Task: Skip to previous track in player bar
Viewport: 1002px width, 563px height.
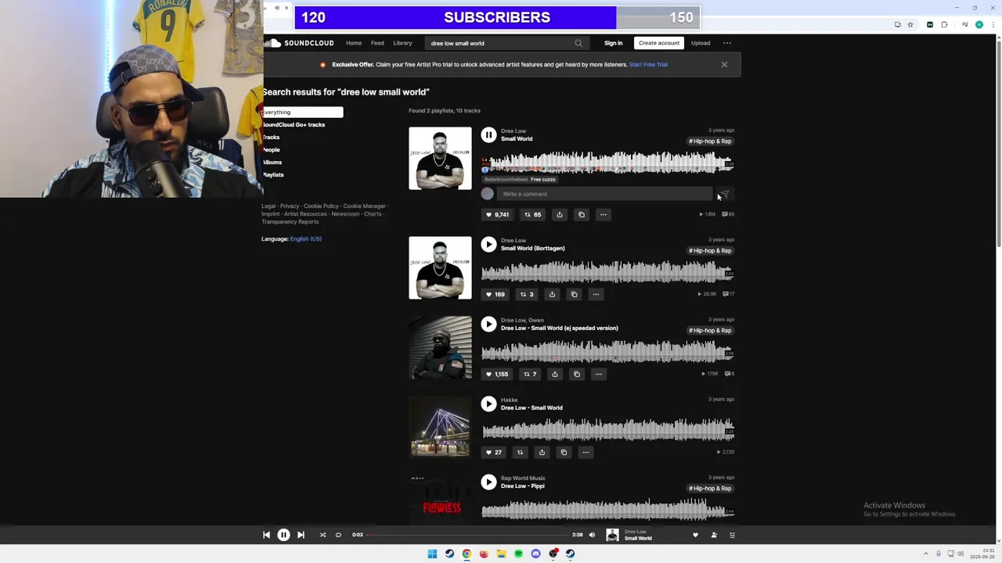Action: (x=266, y=535)
